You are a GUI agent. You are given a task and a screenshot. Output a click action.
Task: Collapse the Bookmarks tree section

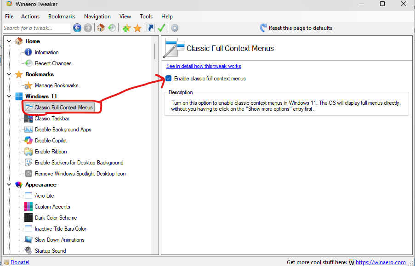pos(9,74)
